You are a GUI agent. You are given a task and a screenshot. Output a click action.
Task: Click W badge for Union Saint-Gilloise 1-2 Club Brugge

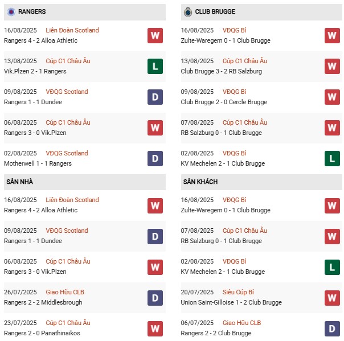(x=332, y=298)
